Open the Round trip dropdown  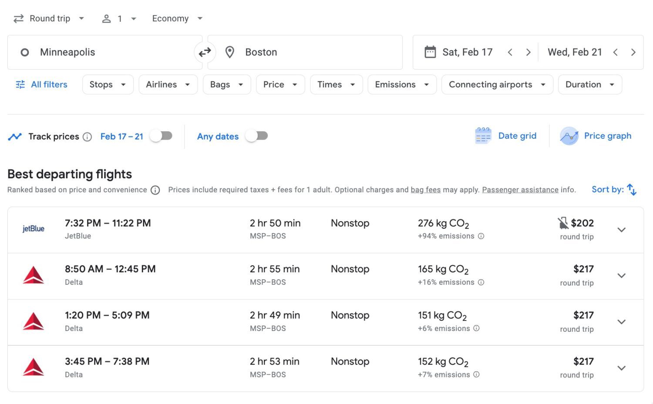coord(49,18)
